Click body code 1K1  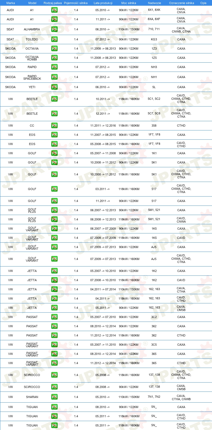tap(154, 153)
